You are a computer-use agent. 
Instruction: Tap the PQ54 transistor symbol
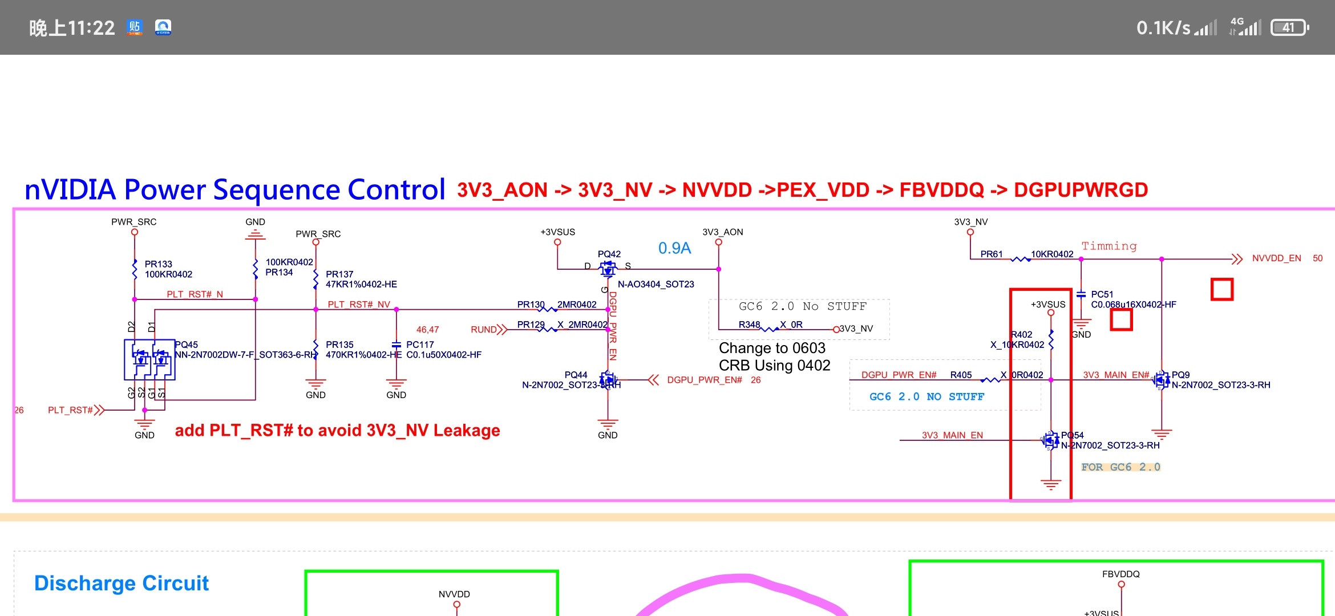pyautogui.click(x=1050, y=440)
